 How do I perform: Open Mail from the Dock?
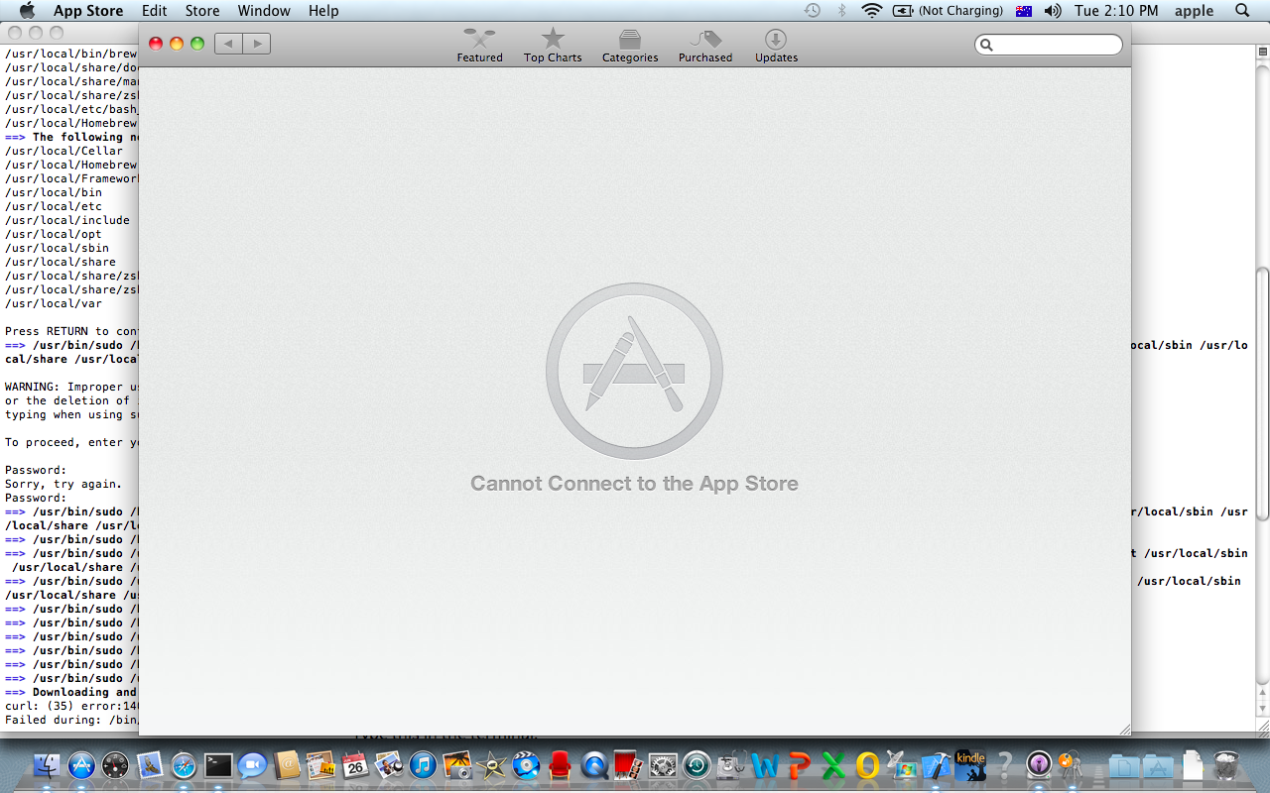[x=150, y=765]
